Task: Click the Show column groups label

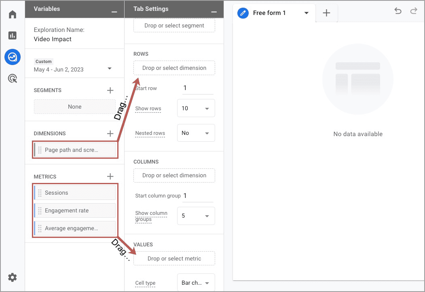Action: coord(151,216)
